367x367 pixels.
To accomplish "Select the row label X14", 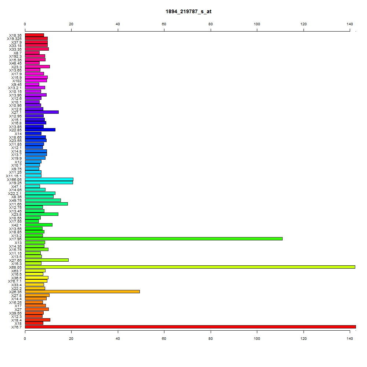I will tap(18, 134).
